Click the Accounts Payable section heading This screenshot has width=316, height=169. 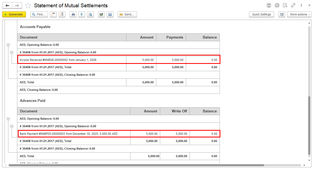pos(35,27)
